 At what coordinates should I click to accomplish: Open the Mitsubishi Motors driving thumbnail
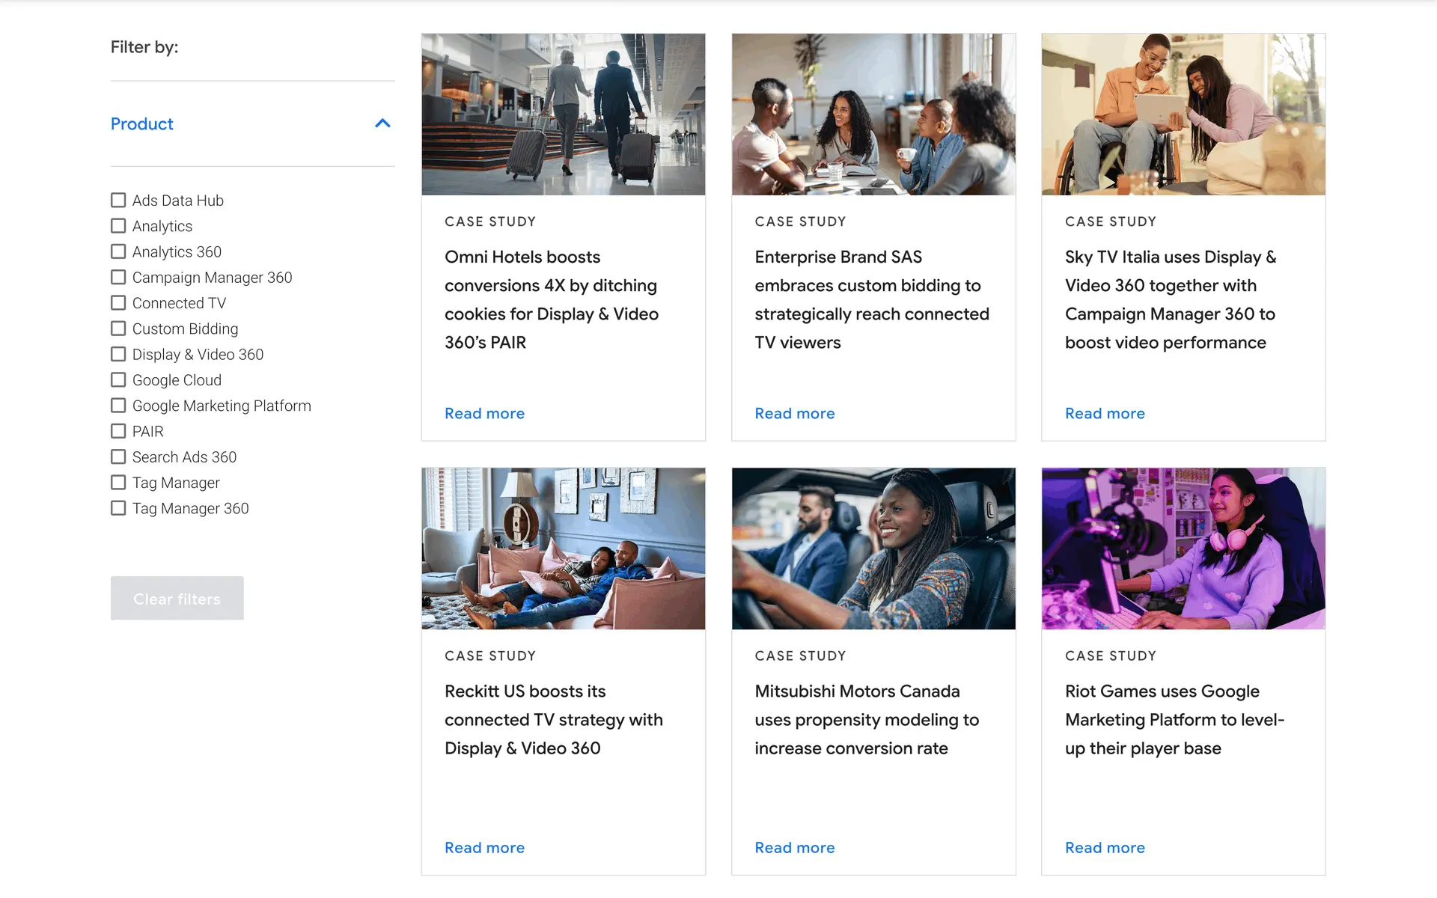tap(873, 549)
